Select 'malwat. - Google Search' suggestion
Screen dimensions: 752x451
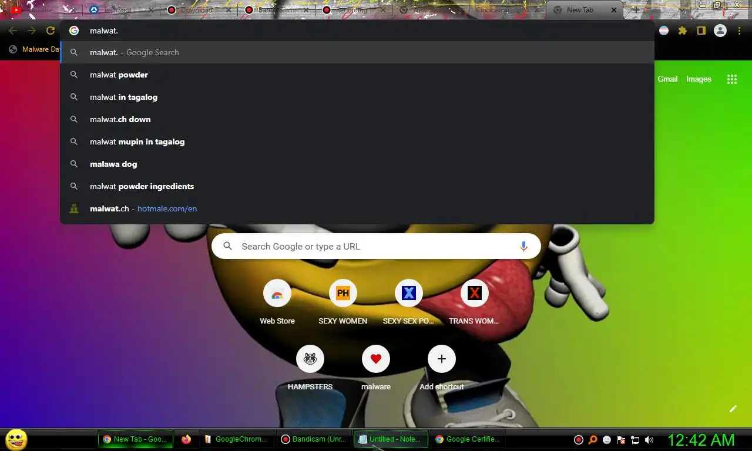coord(357,52)
